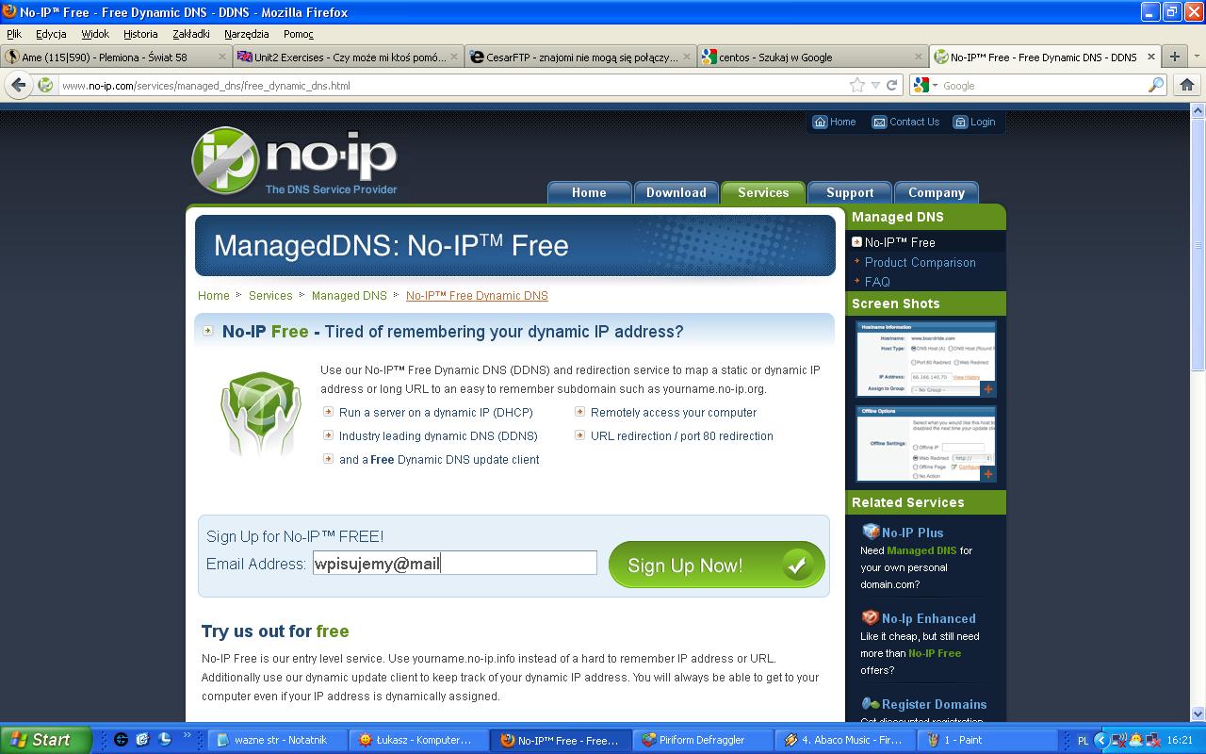The width and height of the screenshot is (1206, 754).
Task: Click the Login link at top right
Action: 983,122
